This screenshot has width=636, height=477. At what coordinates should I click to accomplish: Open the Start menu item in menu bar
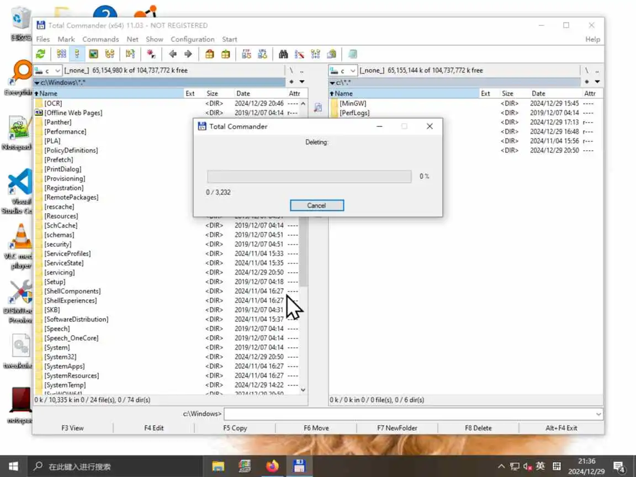coord(230,39)
